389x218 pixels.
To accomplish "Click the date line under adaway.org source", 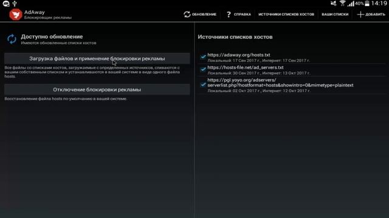I will pyautogui.click(x=258, y=61).
